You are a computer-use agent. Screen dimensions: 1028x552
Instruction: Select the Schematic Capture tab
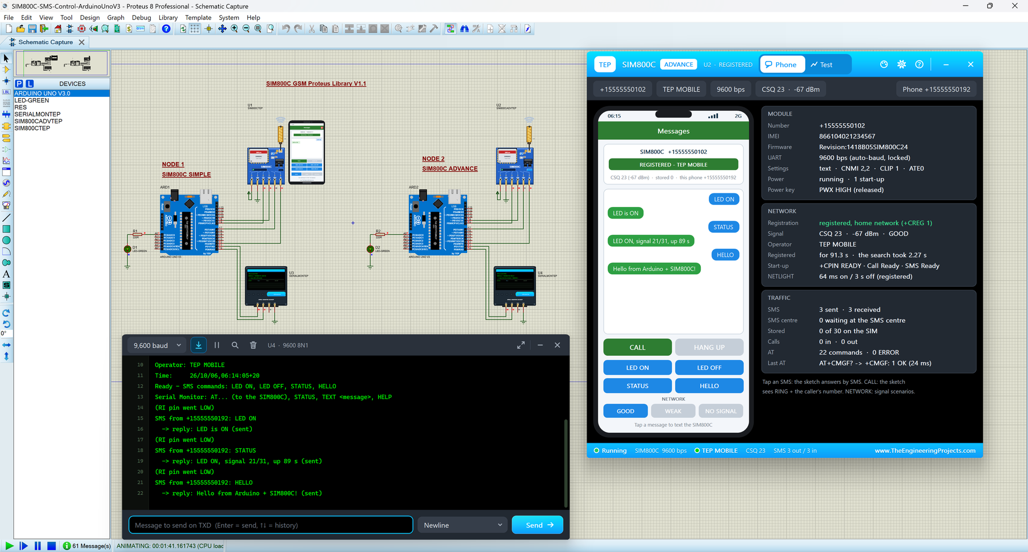pos(46,42)
